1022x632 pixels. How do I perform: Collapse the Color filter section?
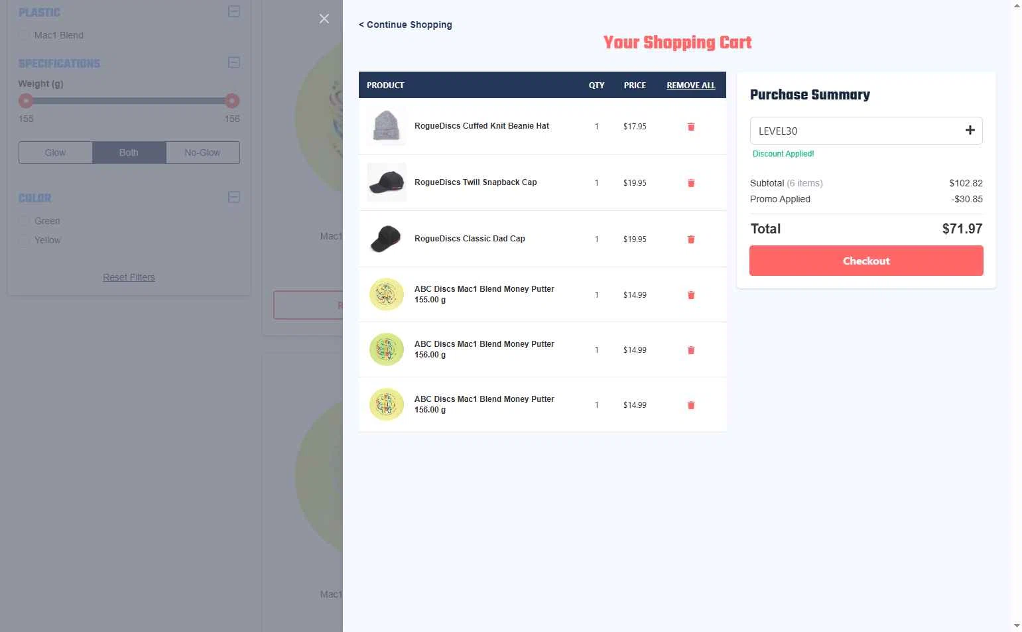[x=234, y=197]
